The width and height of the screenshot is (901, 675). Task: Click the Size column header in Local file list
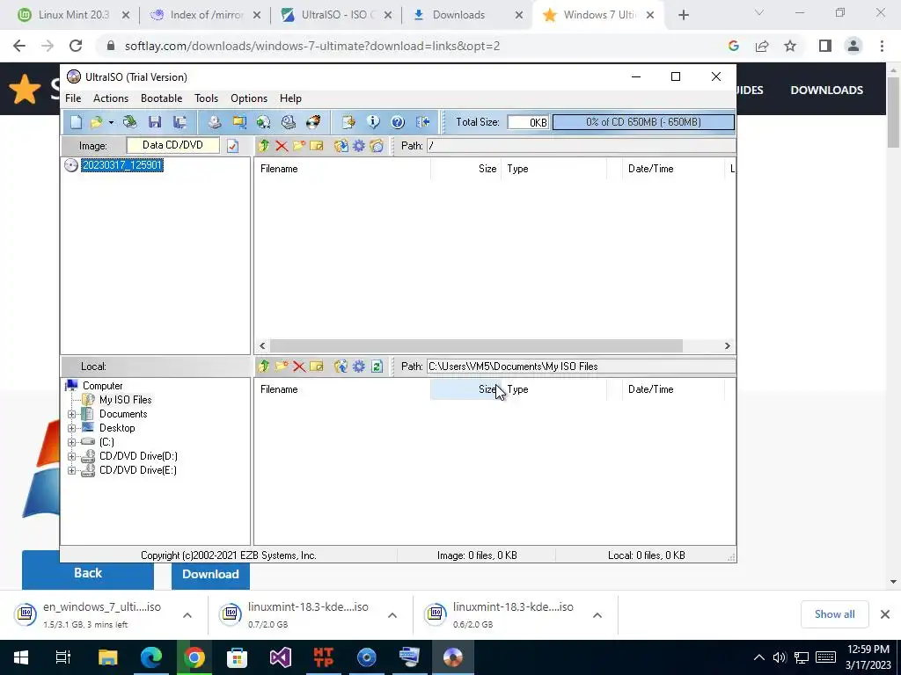pos(465,389)
